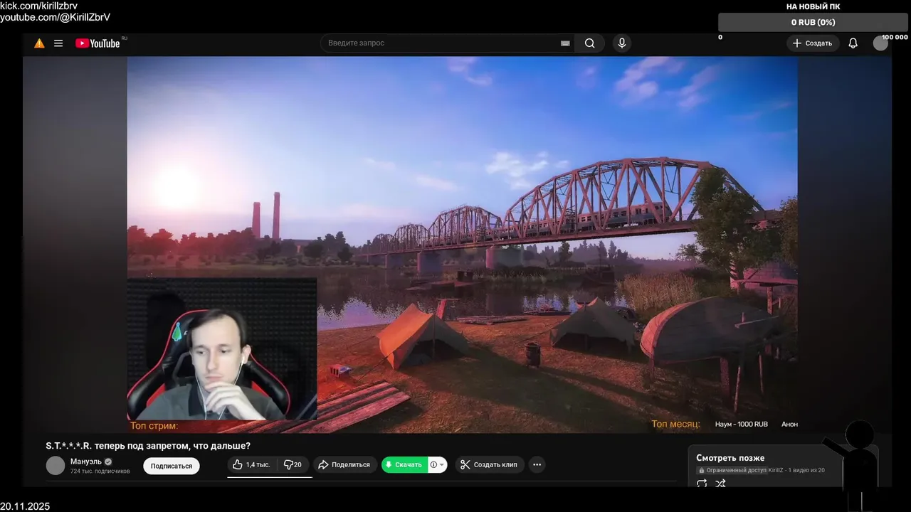
Task: Click the "Топ стрим:" overlay label
Action: pos(154,426)
